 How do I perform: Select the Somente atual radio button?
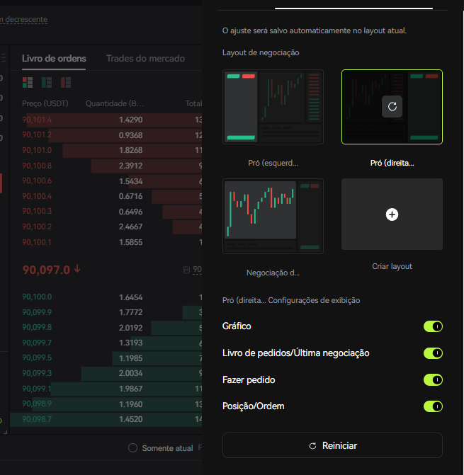(132, 448)
